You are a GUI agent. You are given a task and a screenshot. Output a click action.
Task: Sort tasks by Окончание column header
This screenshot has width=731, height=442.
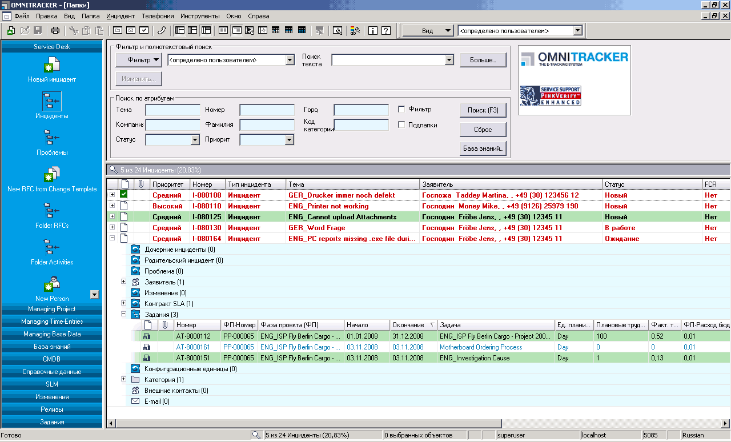[x=414, y=325]
